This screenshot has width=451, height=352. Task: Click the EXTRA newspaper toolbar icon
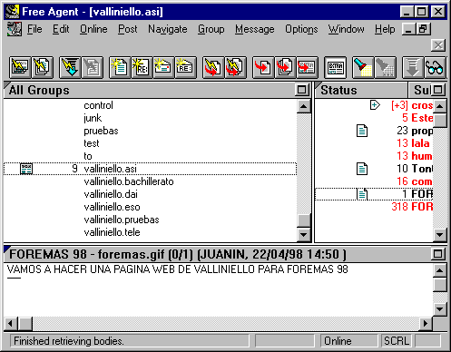[x=335, y=67]
